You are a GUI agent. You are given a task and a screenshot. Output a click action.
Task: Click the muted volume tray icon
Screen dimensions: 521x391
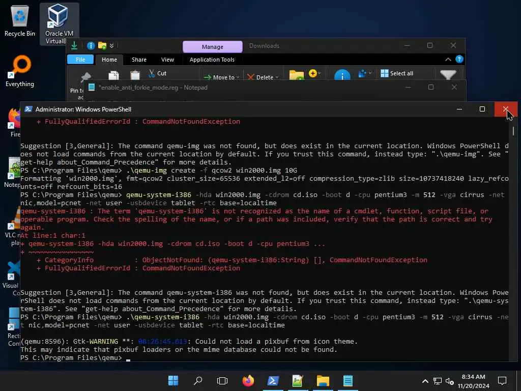[449, 381]
